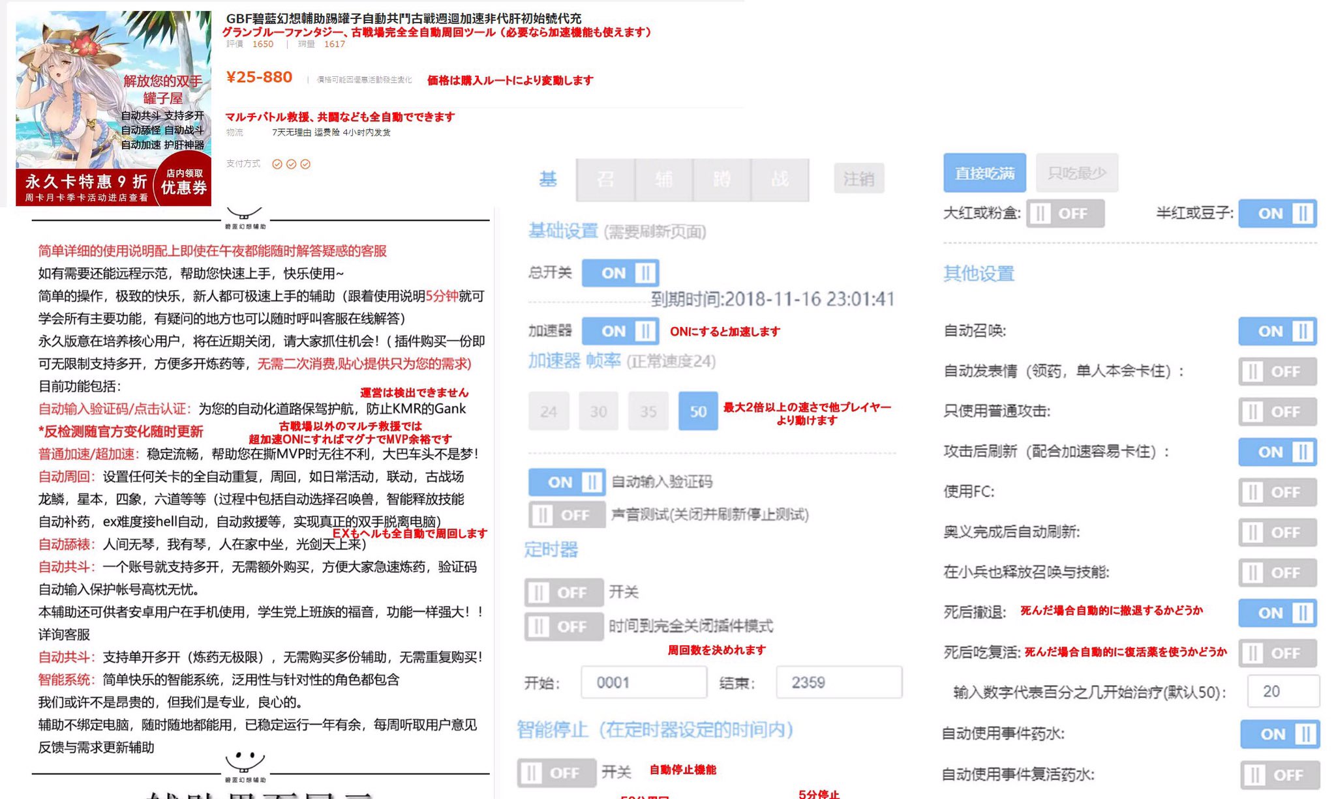Image resolution: width=1336 pixels, height=799 pixels.
Task: Click the third 支付方式 payment icon
Action: coord(305,164)
